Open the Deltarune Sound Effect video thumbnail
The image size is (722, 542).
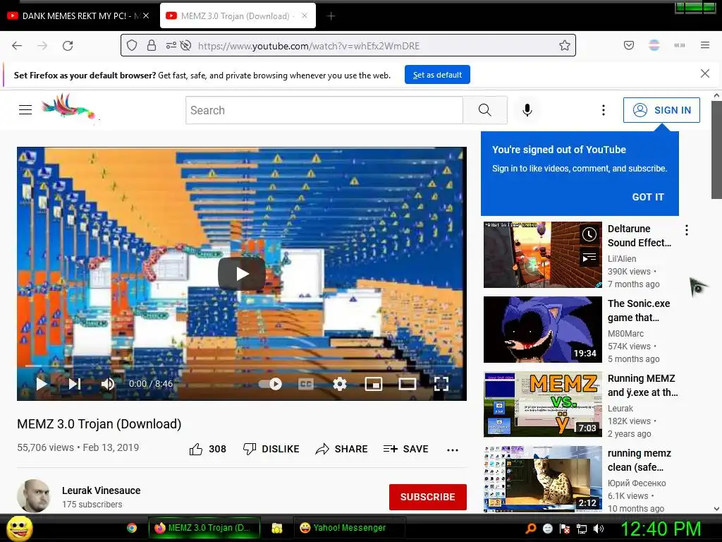click(x=543, y=254)
